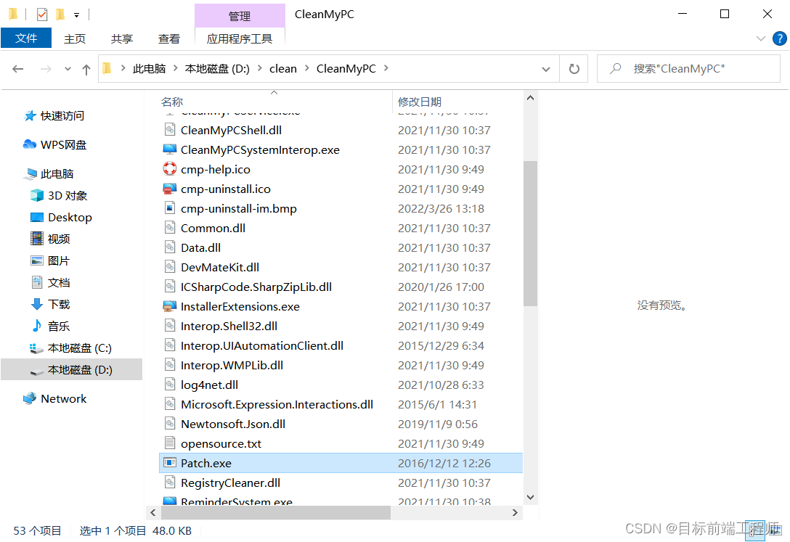Select the Data.dll file icon
The height and width of the screenshot is (542, 790).
coord(170,247)
